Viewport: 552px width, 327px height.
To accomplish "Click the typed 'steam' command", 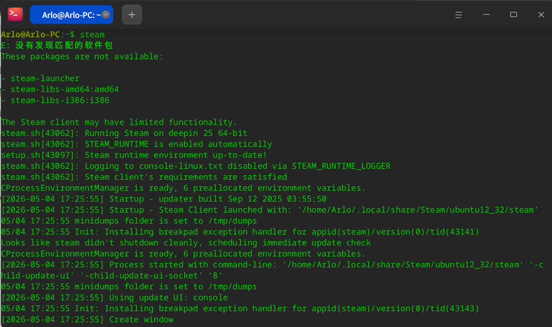I will point(92,35).
